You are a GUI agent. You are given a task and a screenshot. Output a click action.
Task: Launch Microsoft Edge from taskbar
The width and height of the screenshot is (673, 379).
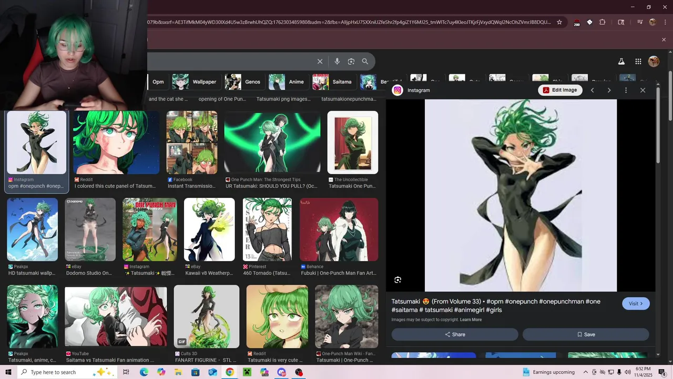coord(144,372)
